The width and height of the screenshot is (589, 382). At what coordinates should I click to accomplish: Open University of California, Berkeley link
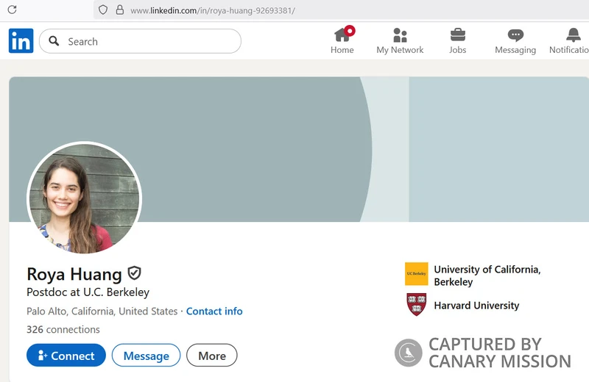(487, 275)
